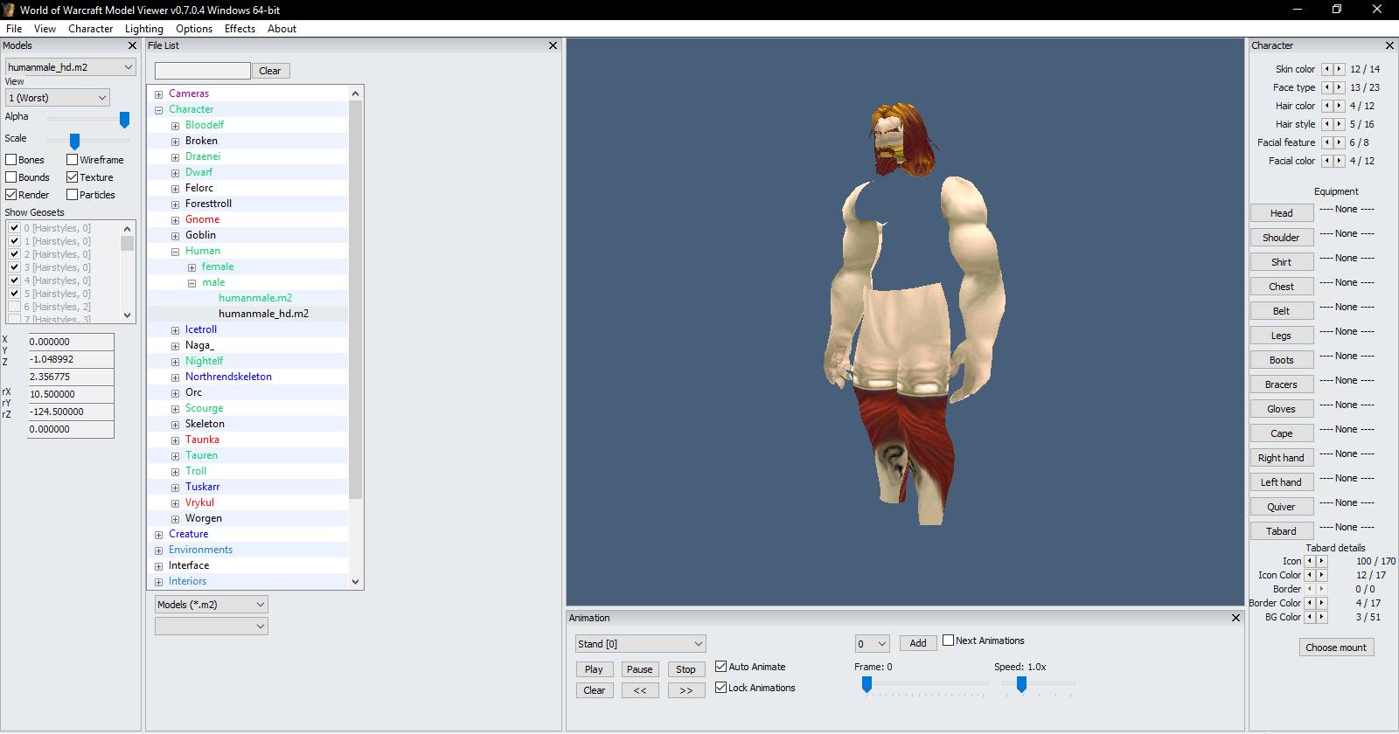Uncheck the Render checkbox
This screenshot has height=734, width=1399.
11,195
